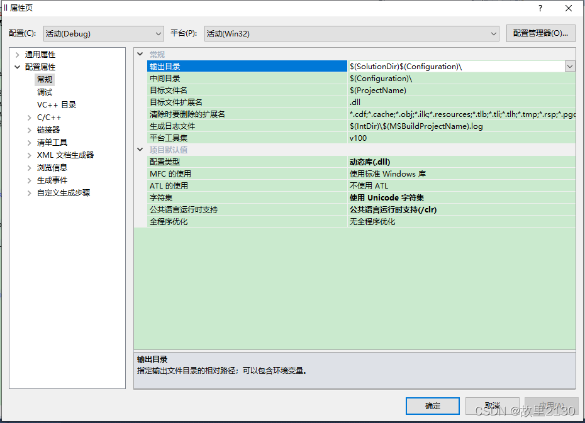Open the 平台(P) dropdown showing 活动(Win32)
This screenshot has width=585, height=423.
pyautogui.click(x=352, y=33)
